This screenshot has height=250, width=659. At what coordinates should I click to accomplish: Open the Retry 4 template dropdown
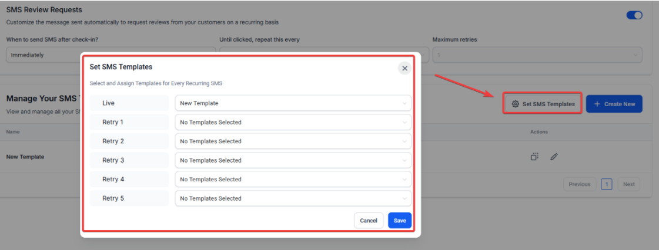point(293,180)
